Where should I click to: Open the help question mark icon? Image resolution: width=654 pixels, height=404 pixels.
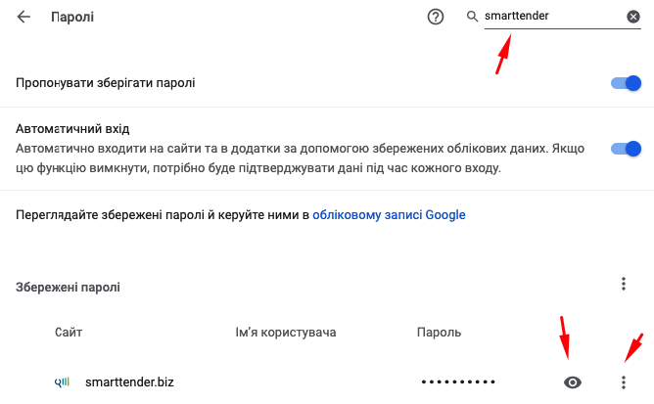pyautogui.click(x=436, y=17)
